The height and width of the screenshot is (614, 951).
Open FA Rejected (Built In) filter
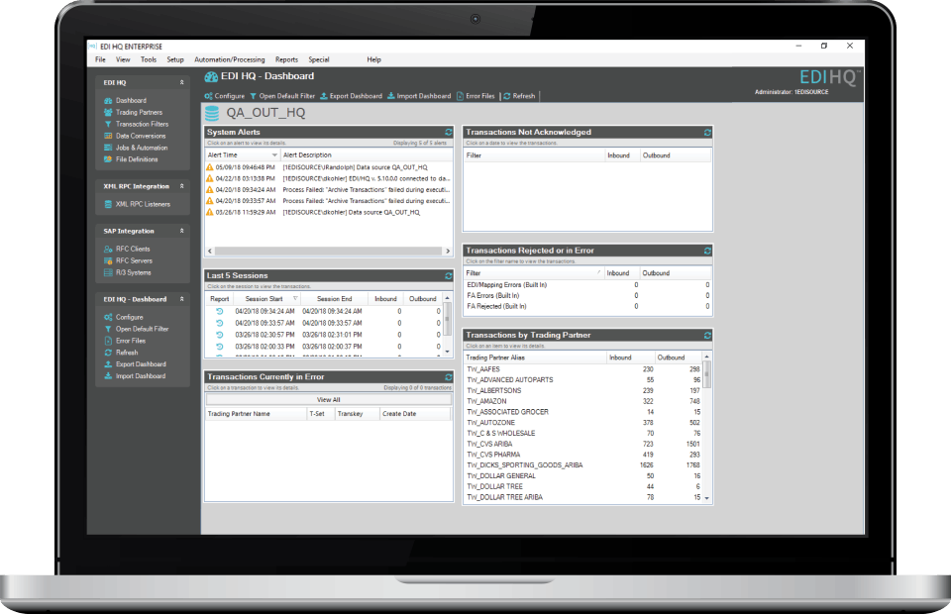click(496, 307)
